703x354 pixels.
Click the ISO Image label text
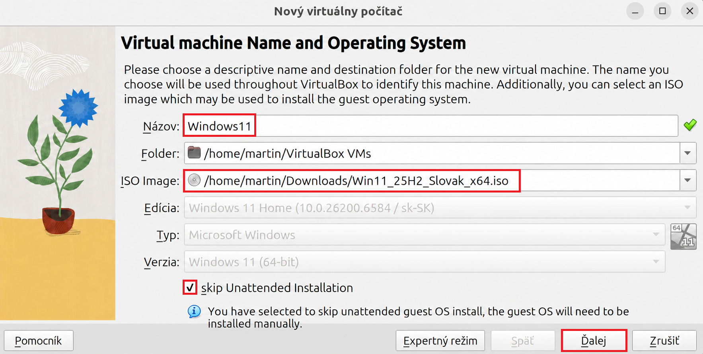(150, 181)
